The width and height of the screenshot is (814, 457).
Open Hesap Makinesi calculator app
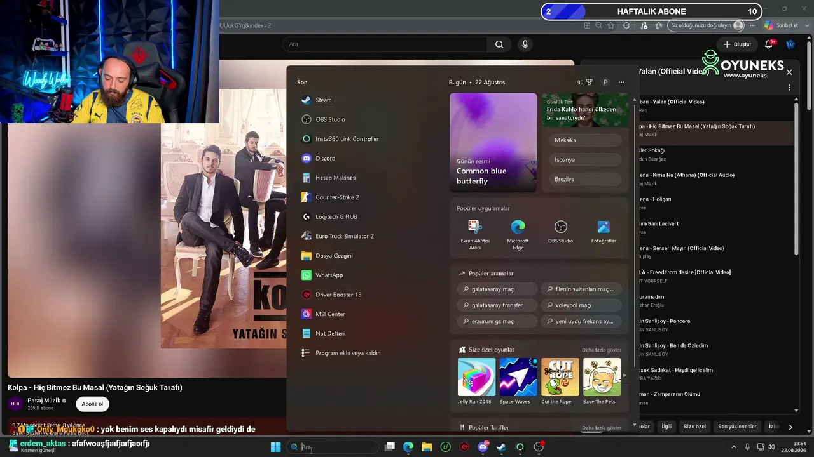click(x=368, y=178)
